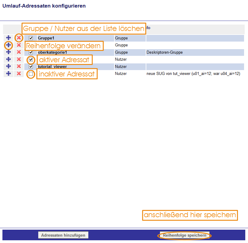Select the 'tutorial_viewer' name cell
248x243 pixels.
click(x=76, y=66)
